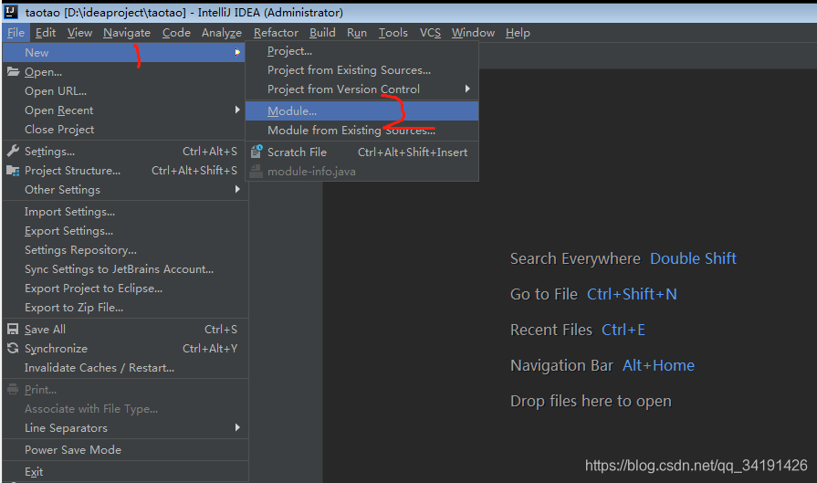Select Export Project to Eclipse...
The height and width of the screenshot is (483, 817).
[123, 289]
